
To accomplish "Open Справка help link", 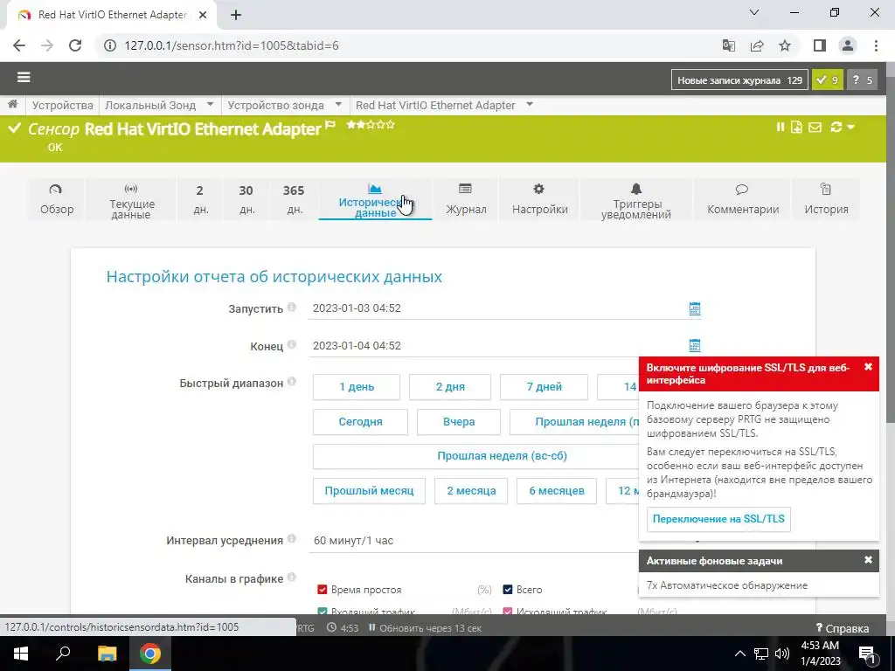I will click(x=842, y=628).
